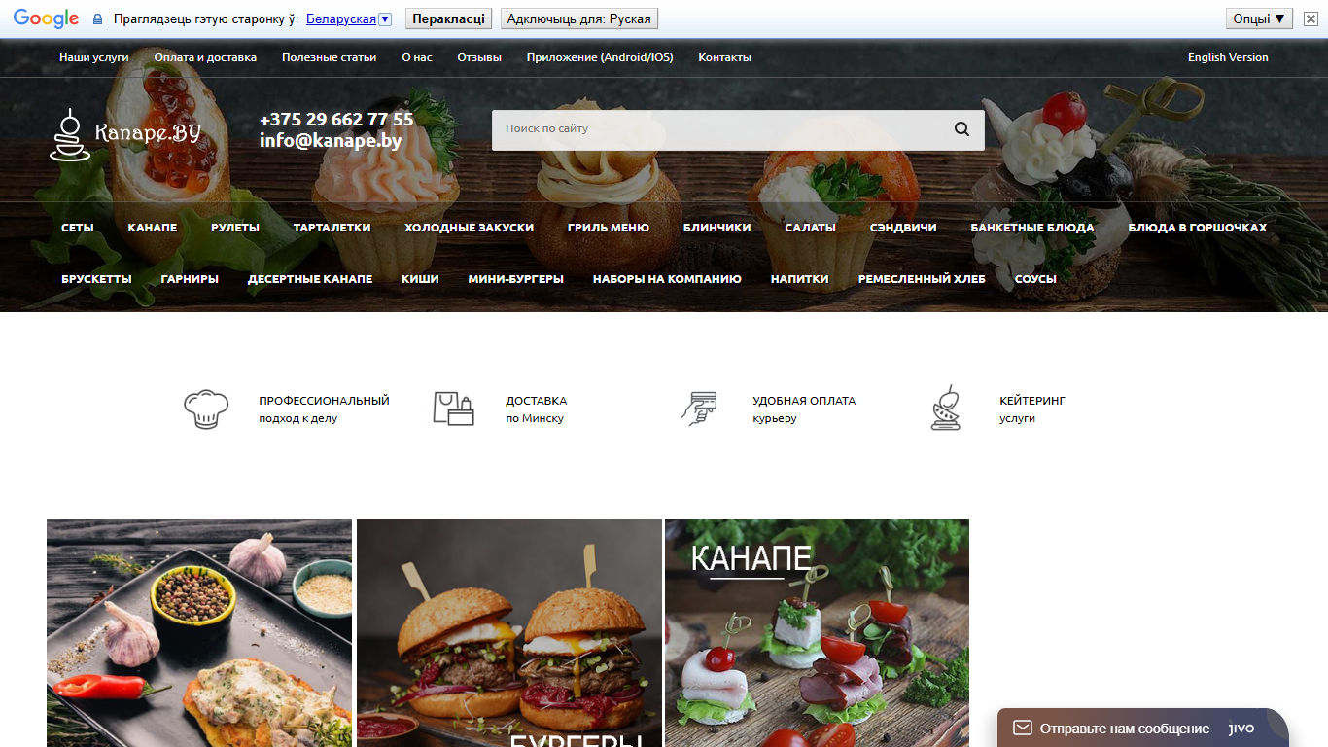Open КИШИ category

pyautogui.click(x=420, y=279)
